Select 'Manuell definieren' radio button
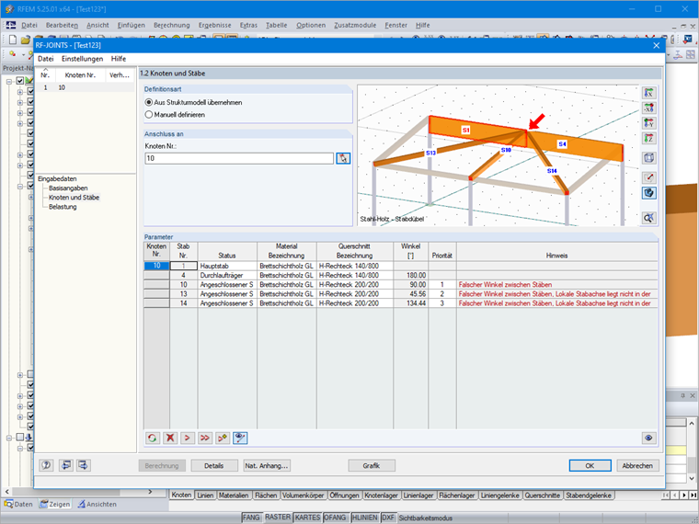Image resolution: width=699 pixels, height=524 pixels. click(149, 115)
